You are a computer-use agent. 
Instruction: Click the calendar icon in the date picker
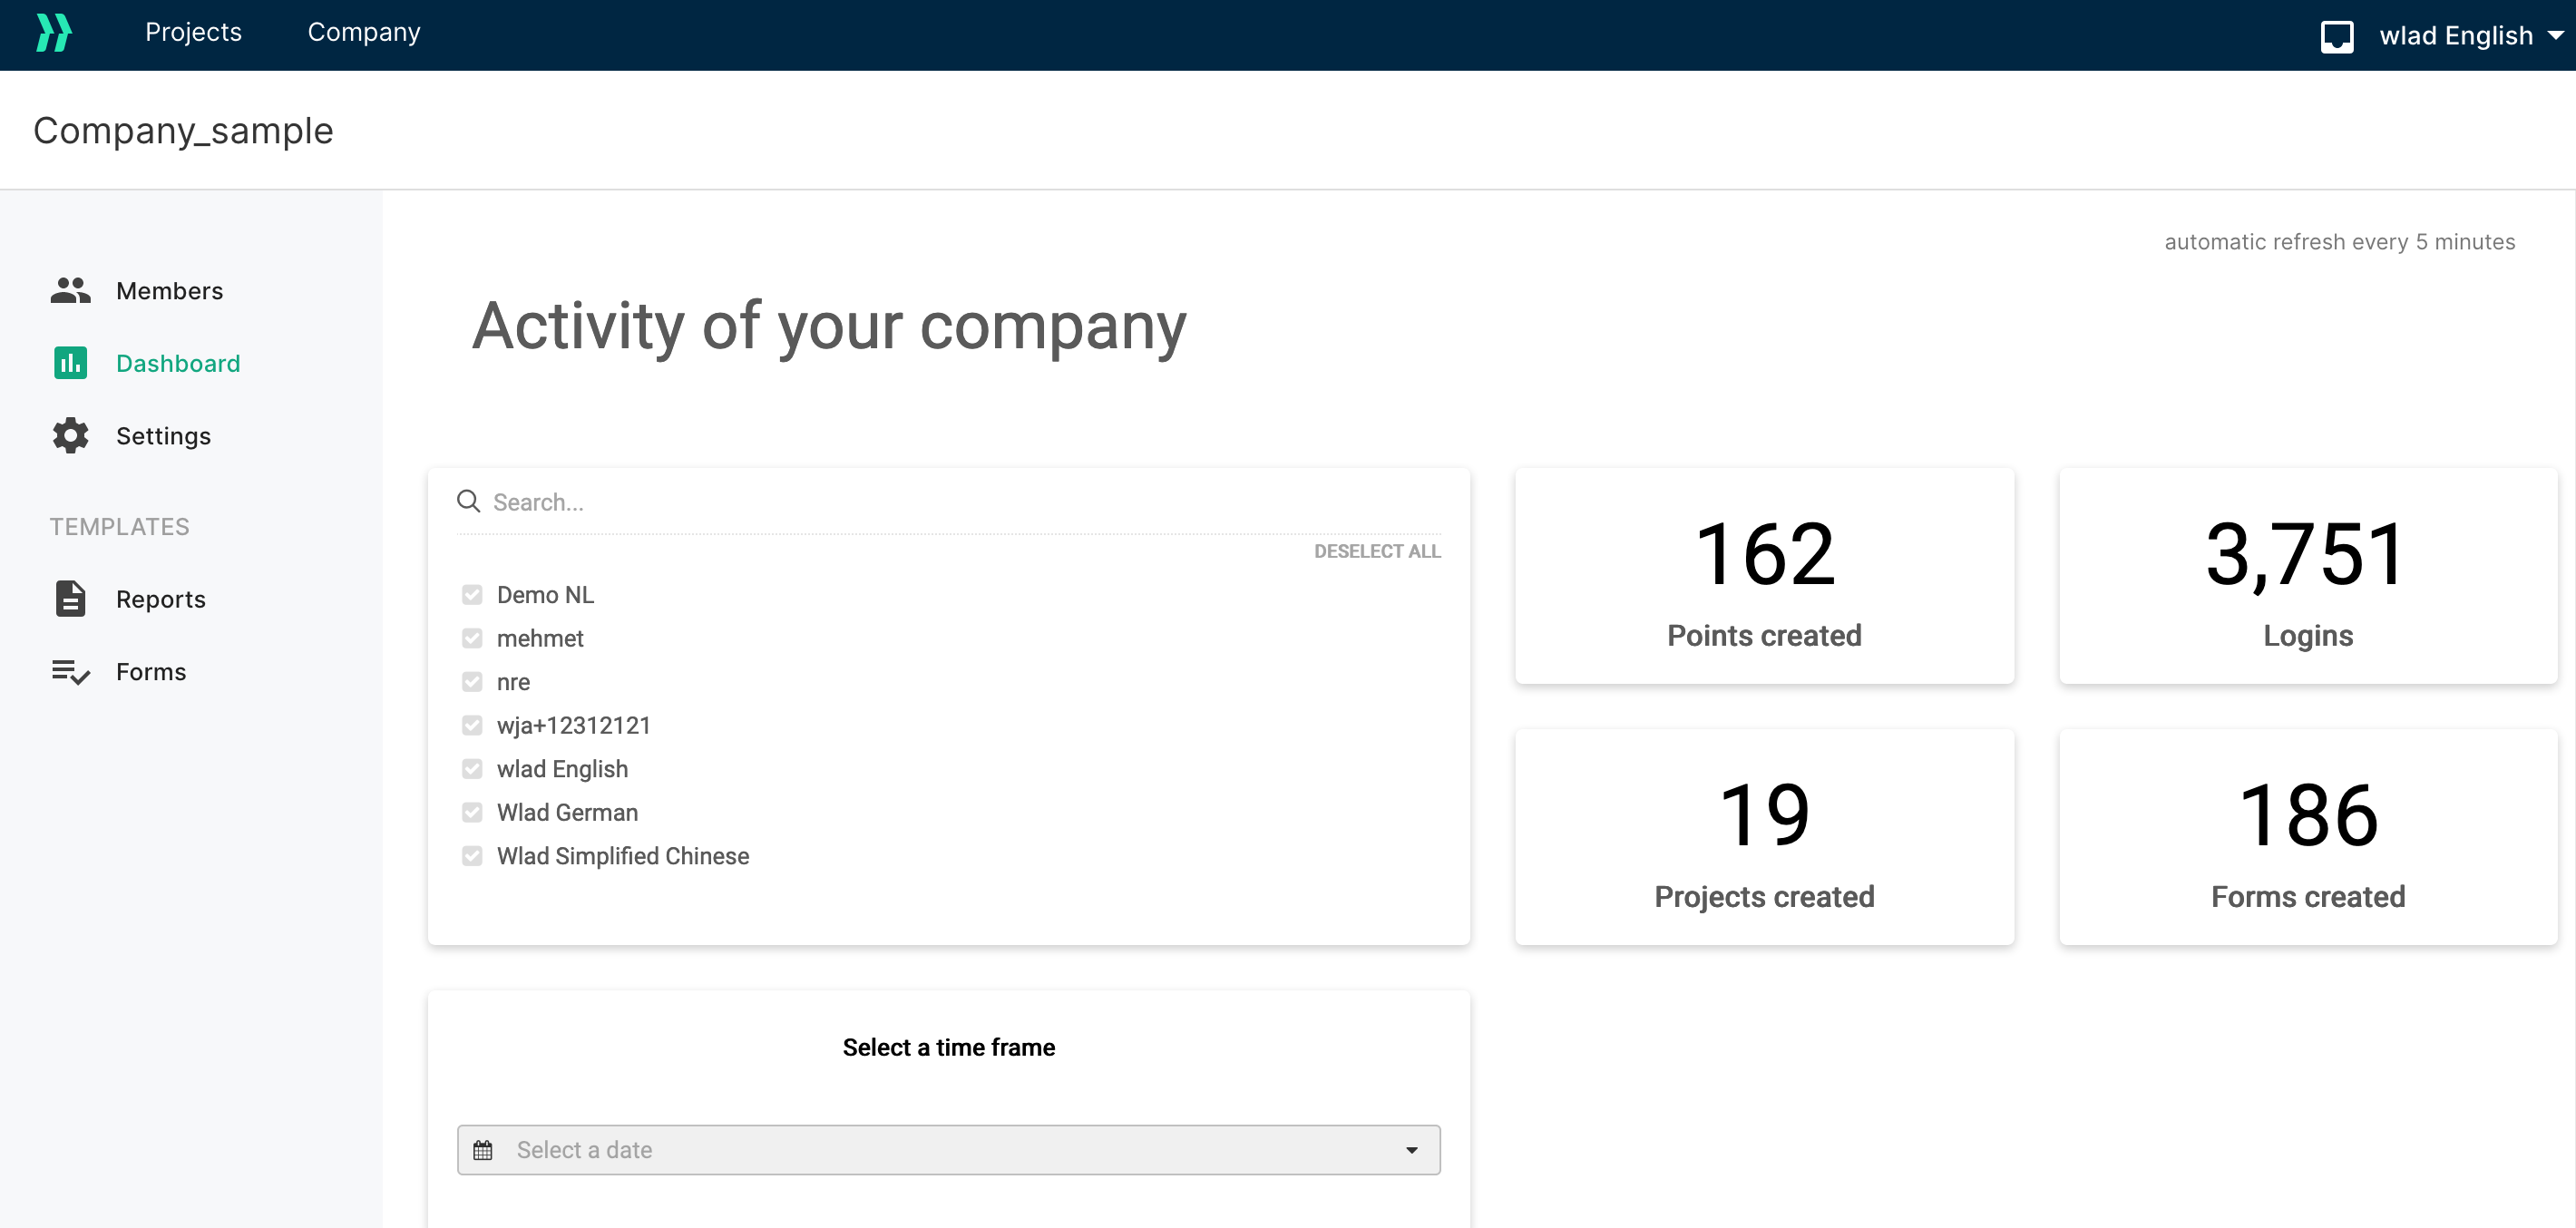483,1150
